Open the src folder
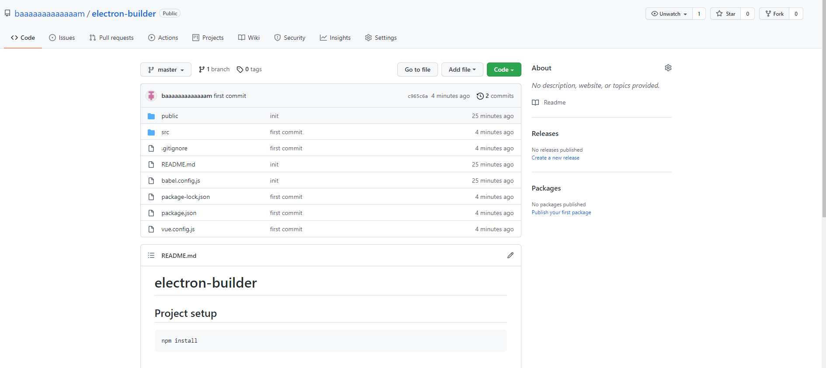Image resolution: width=826 pixels, height=368 pixels. click(165, 132)
